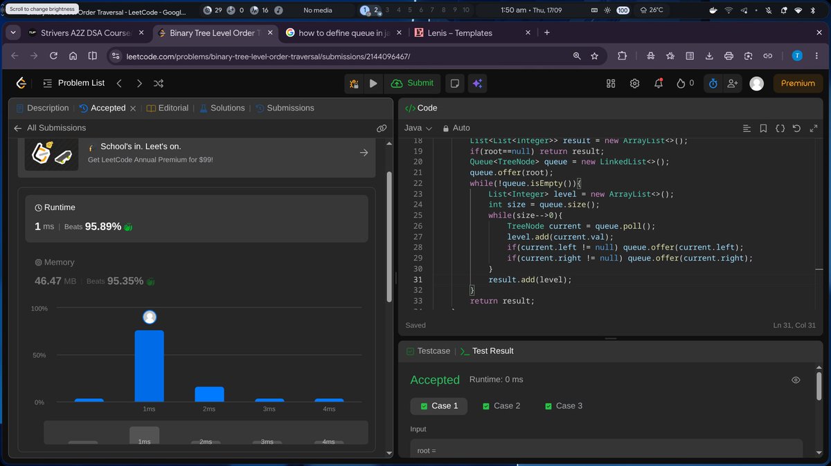The height and width of the screenshot is (466, 831).
Task: Click the streak flame counter
Action: point(685,83)
